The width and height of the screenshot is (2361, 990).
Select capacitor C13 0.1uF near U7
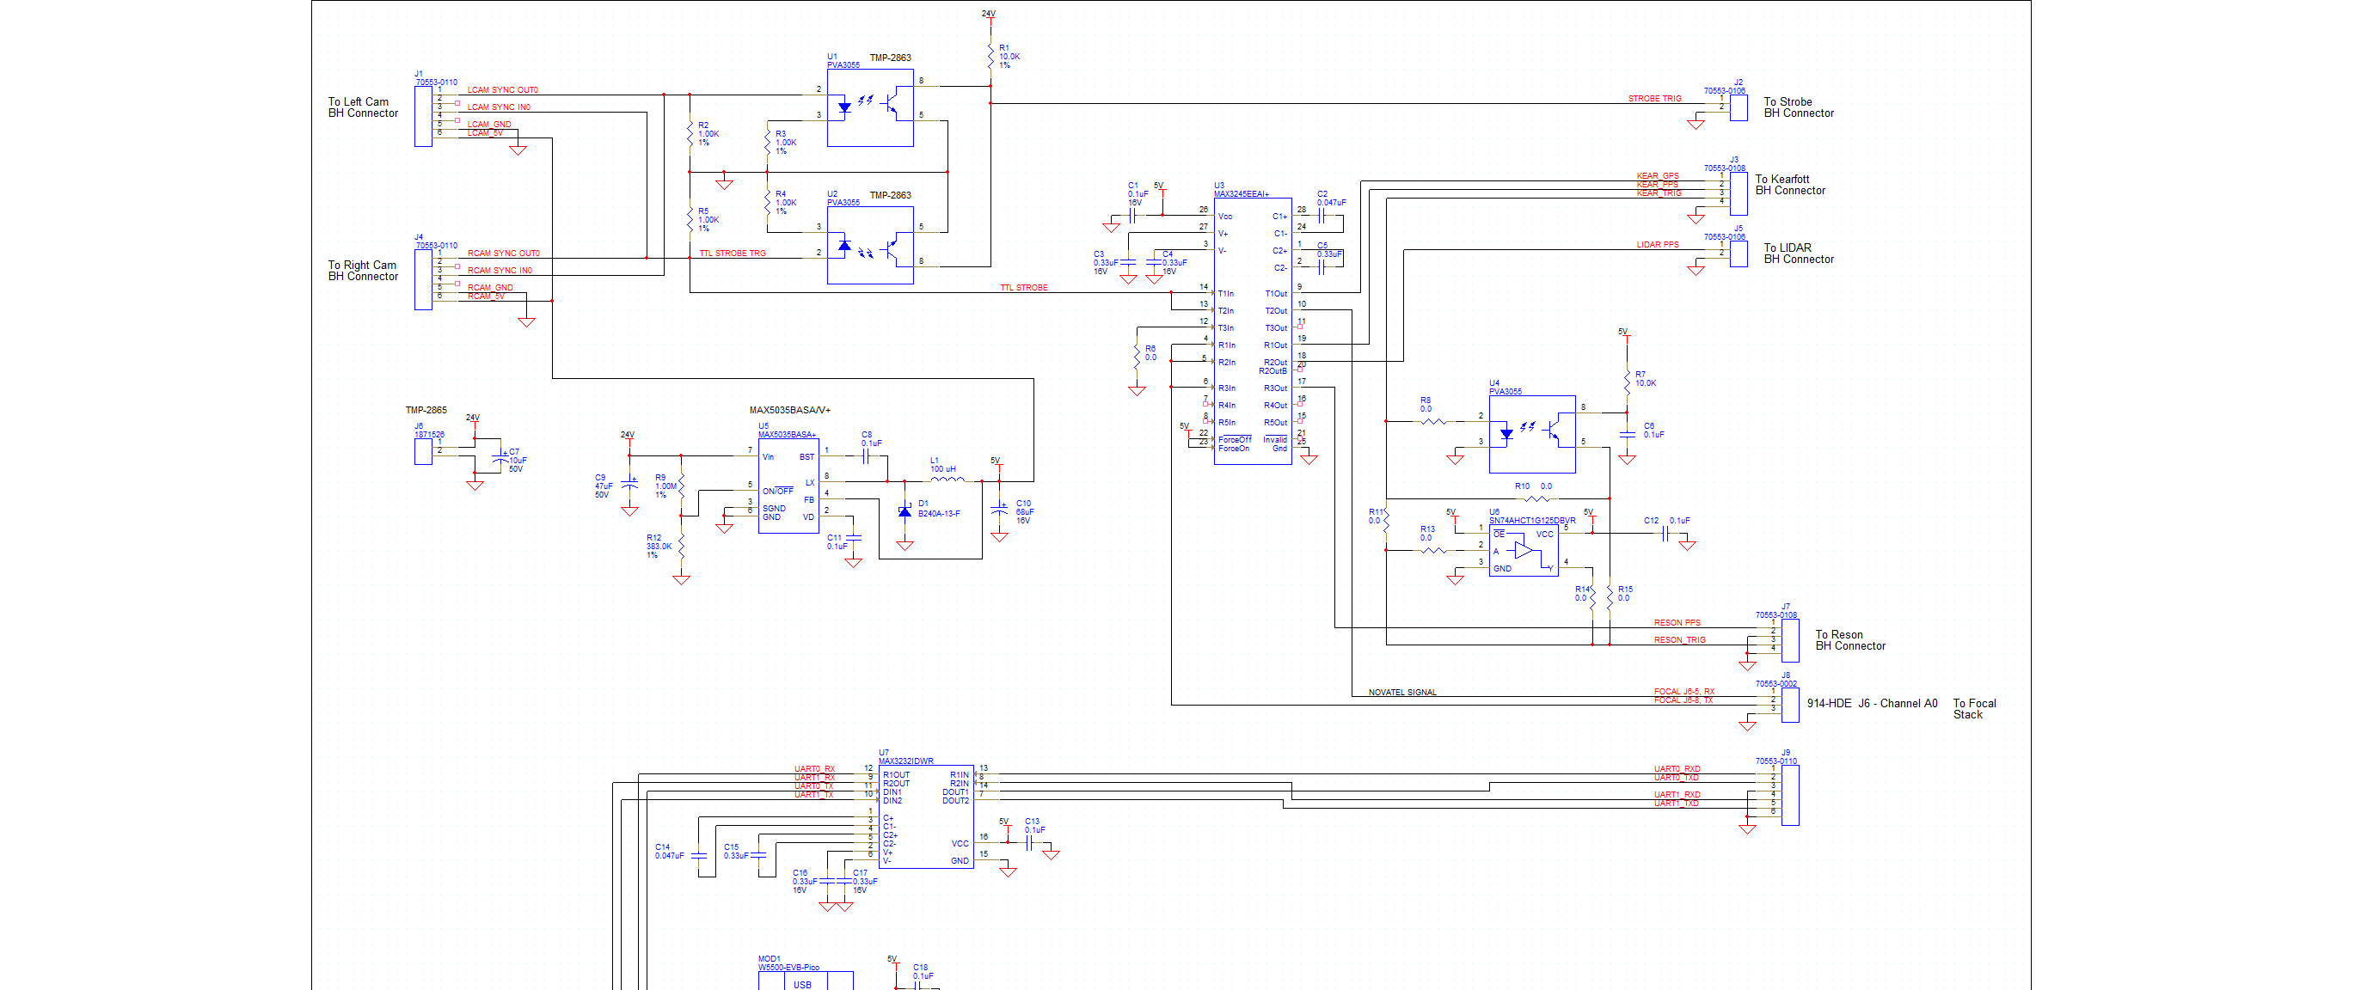click(x=1028, y=842)
